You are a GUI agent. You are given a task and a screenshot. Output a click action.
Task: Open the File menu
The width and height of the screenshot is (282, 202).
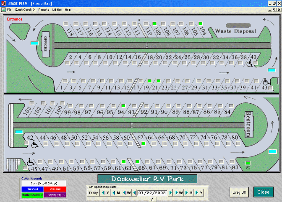(9, 10)
